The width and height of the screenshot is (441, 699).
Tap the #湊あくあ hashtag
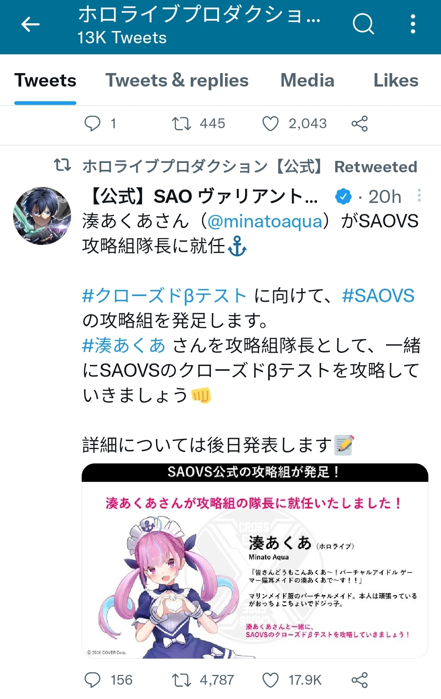pyautogui.click(x=124, y=345)
